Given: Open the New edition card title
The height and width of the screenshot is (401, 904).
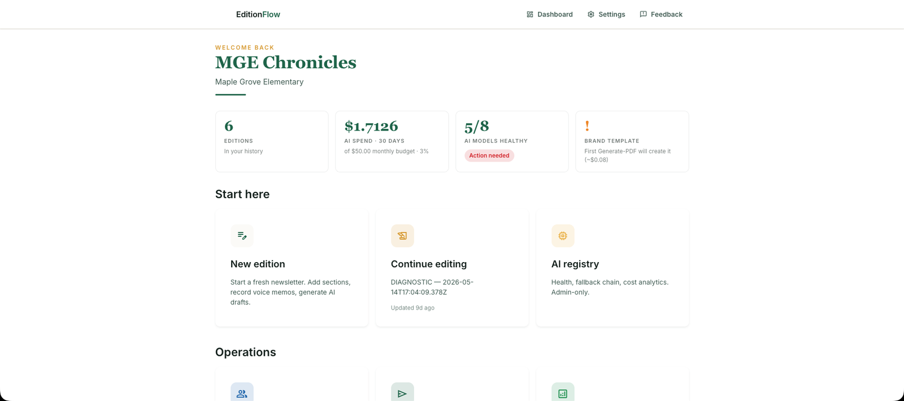Looking at the screenshot, I should 258,264.
